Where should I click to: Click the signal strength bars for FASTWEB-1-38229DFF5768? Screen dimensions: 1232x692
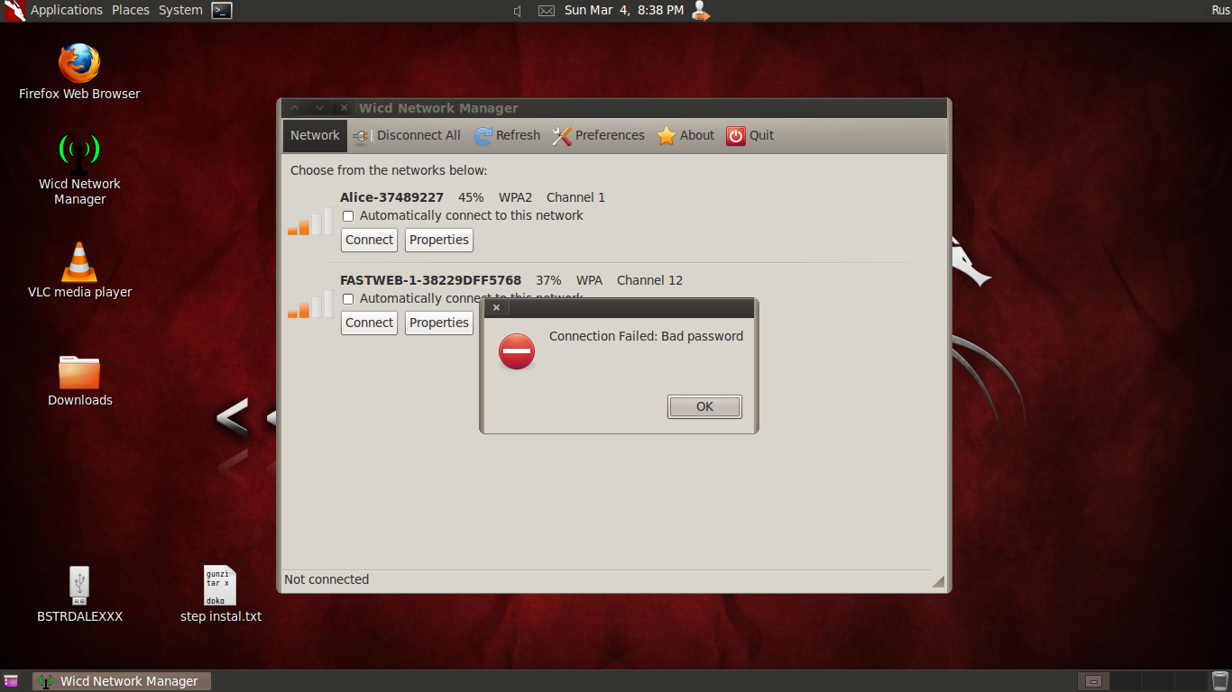click(310, 305)
